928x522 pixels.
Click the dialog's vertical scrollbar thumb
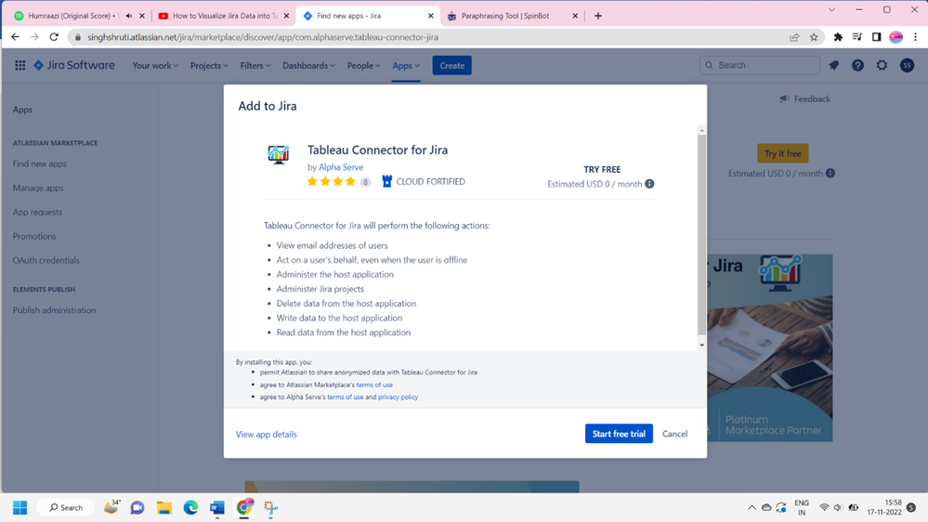[x=702, y=235]
